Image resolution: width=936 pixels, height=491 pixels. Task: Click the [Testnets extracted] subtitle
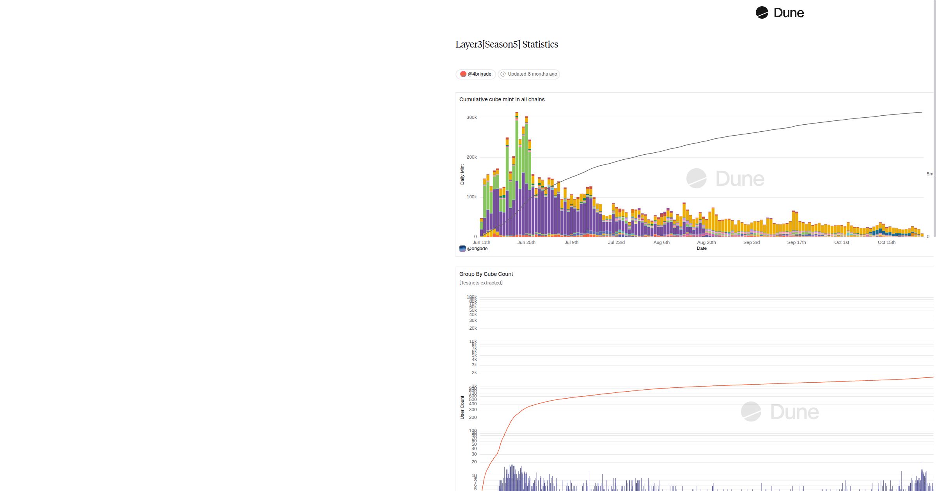[x=481, y=283]
